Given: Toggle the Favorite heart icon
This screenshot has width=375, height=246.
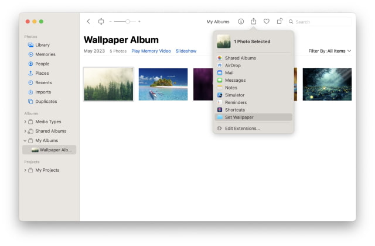Looking at the screenshot, I should (267, 22).
